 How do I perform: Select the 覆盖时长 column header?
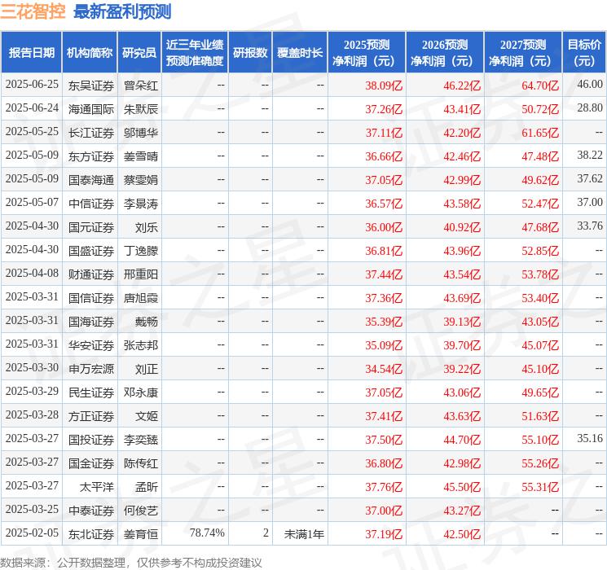[300, 52]
